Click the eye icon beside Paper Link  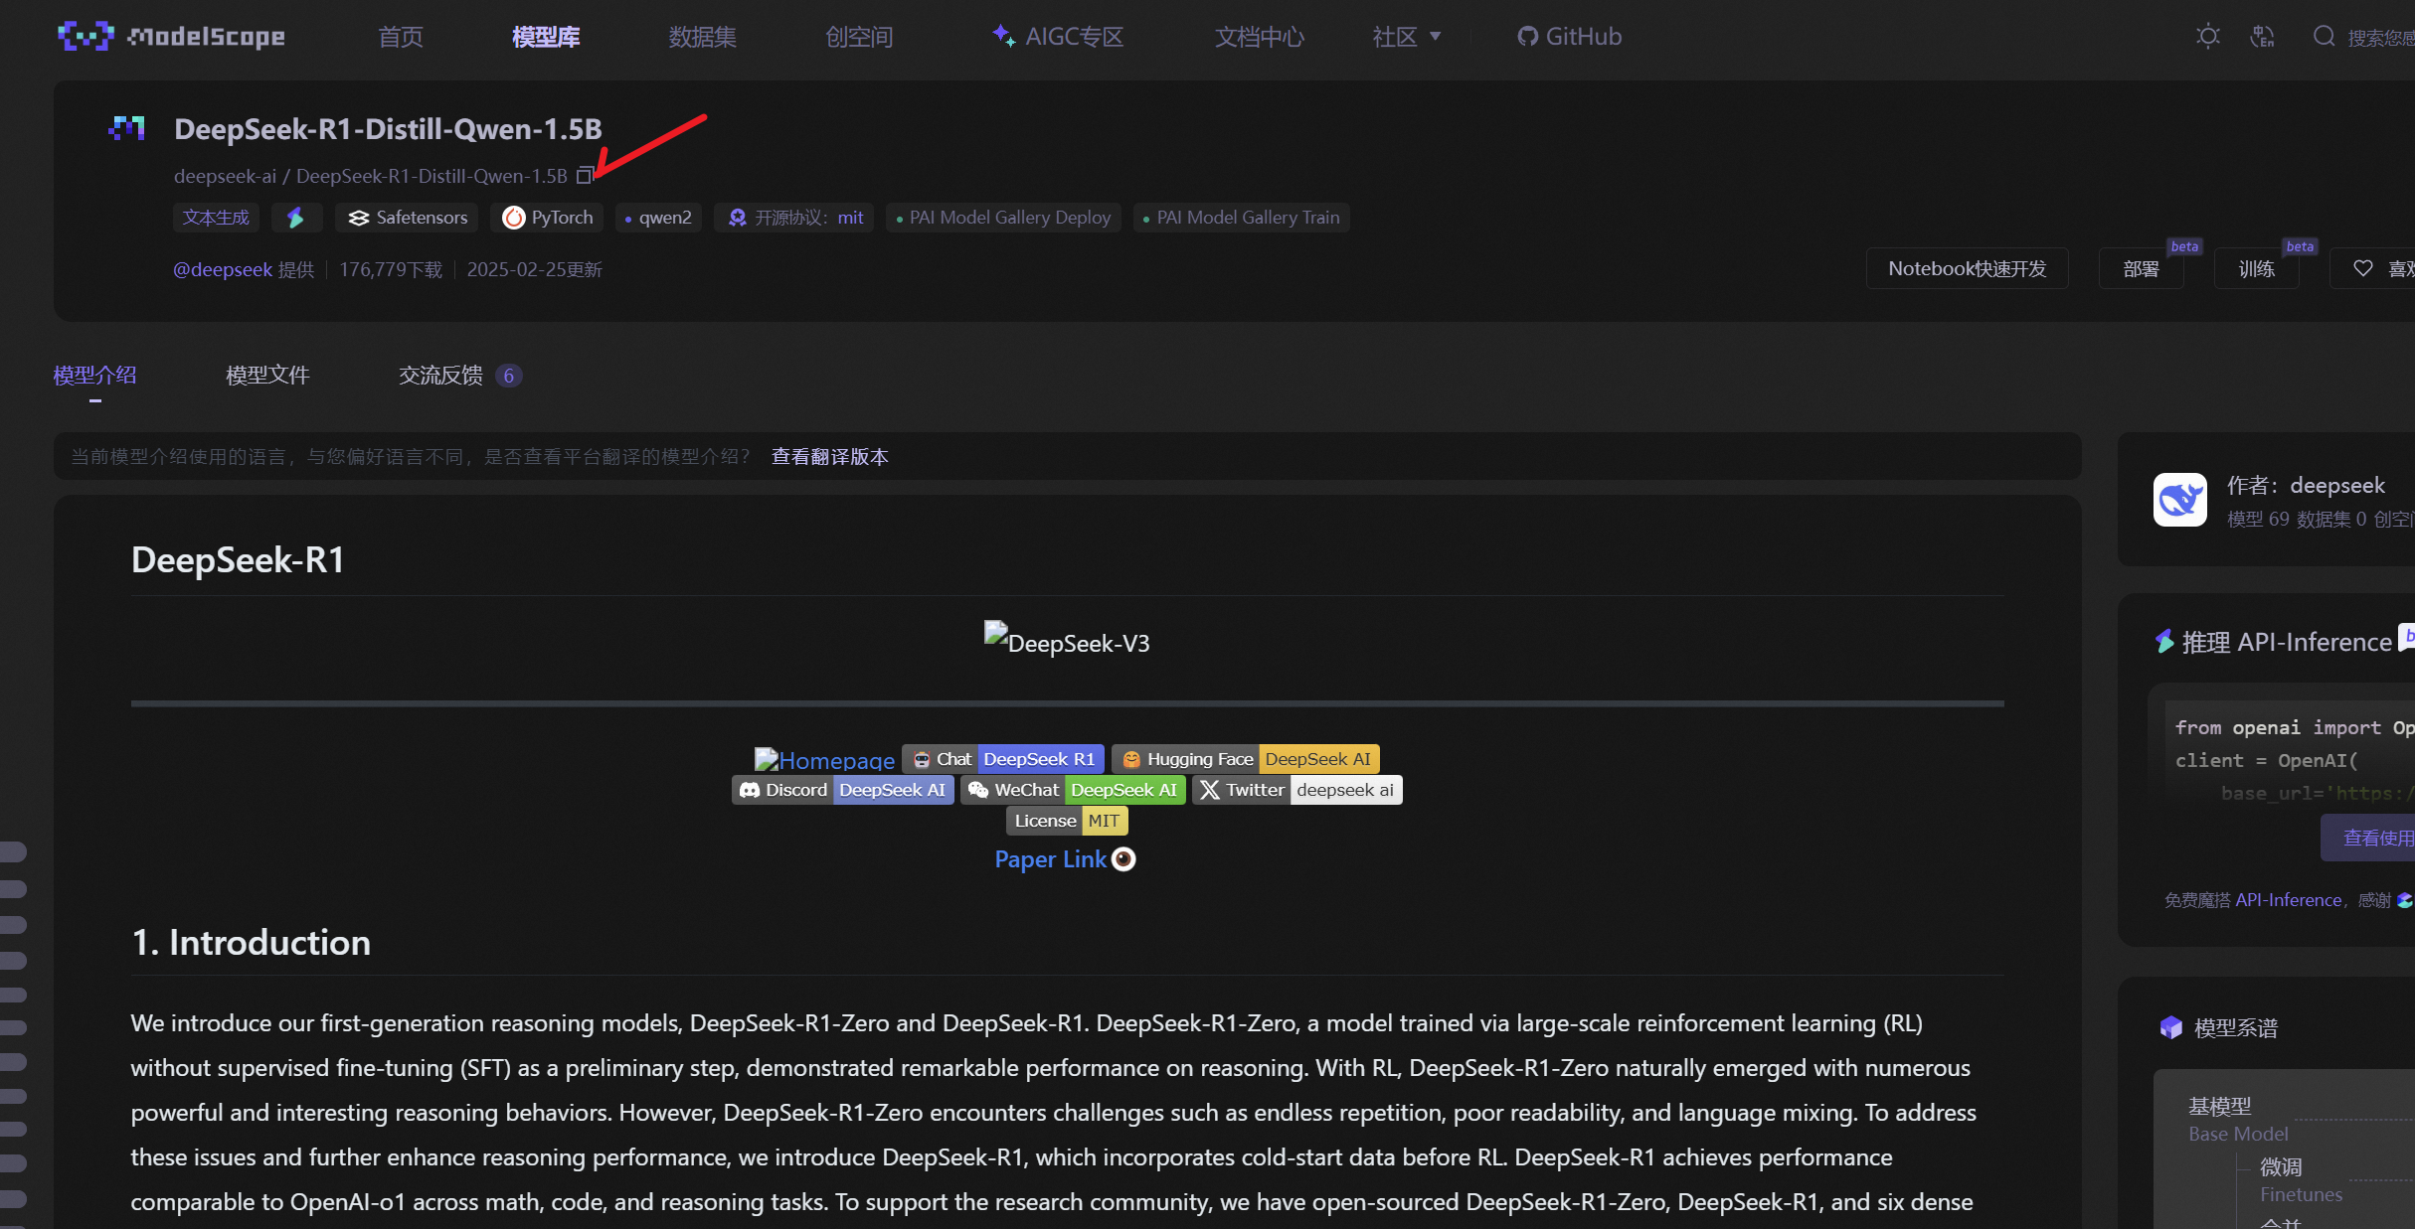(x=1123, y=859)
